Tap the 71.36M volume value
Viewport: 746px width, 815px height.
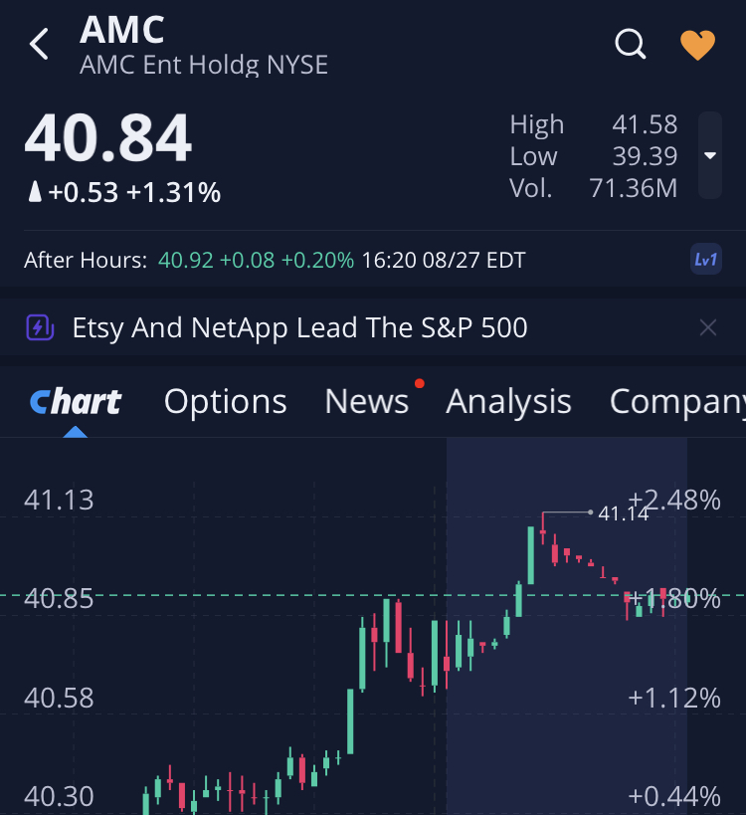click(x=634, y=187)
